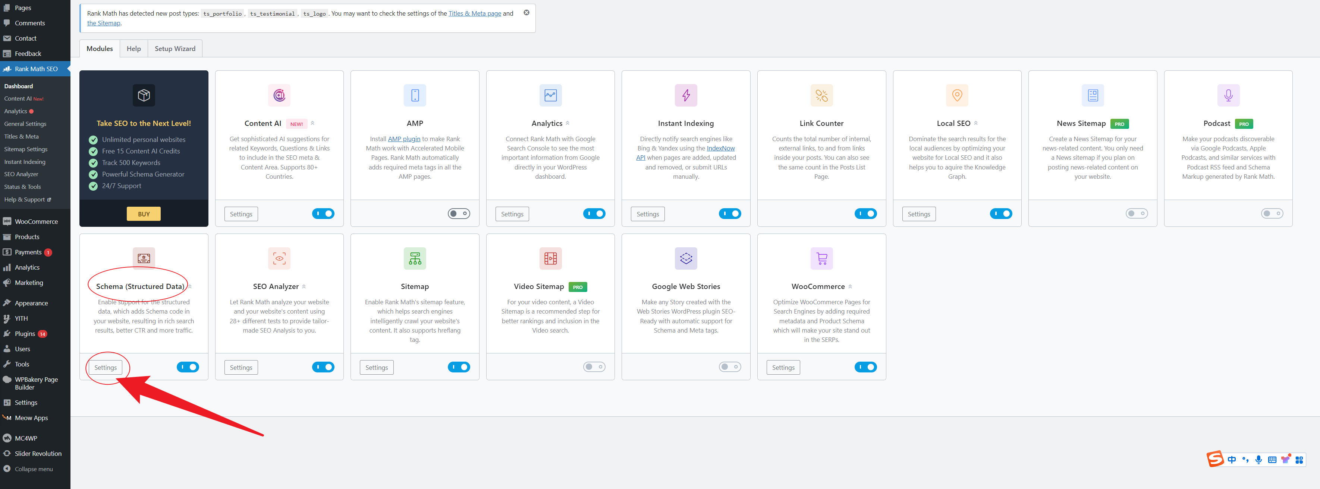Click the Podcast microphone icon
The width and height of the screenshot is (1320, 489).
[x=1228, y=95]
